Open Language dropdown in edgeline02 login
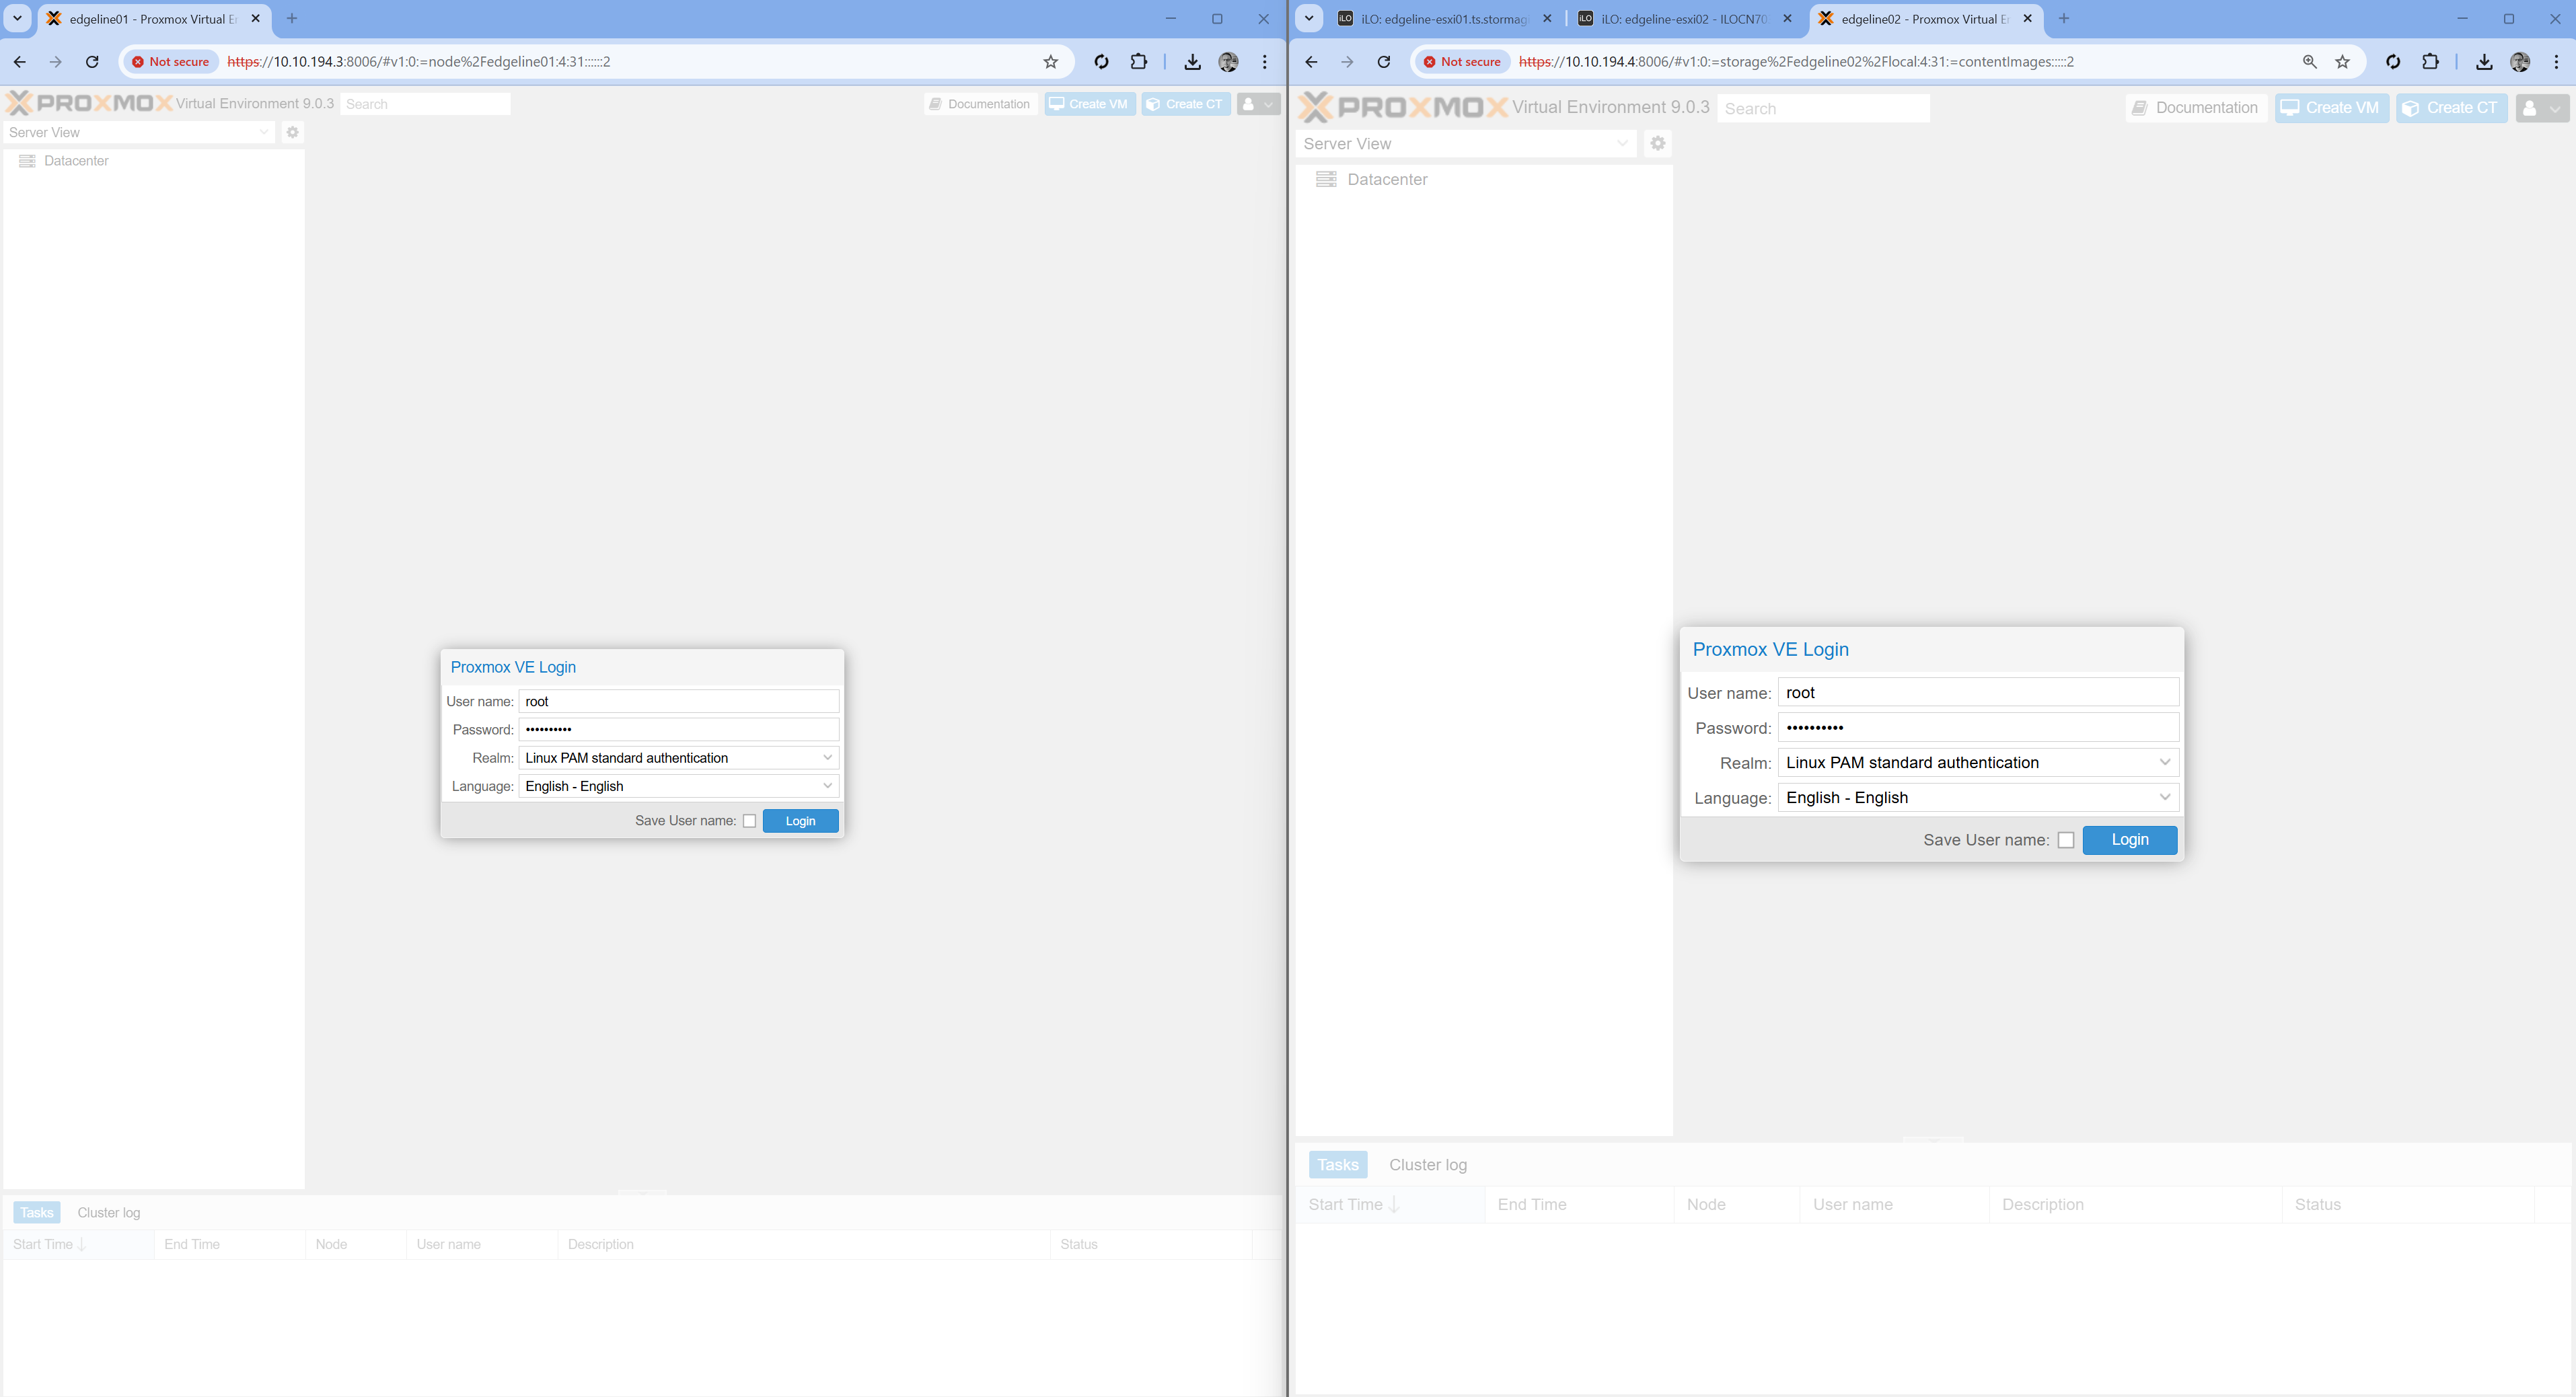Screen dimensions: 2576x1397 (2164, 798)
